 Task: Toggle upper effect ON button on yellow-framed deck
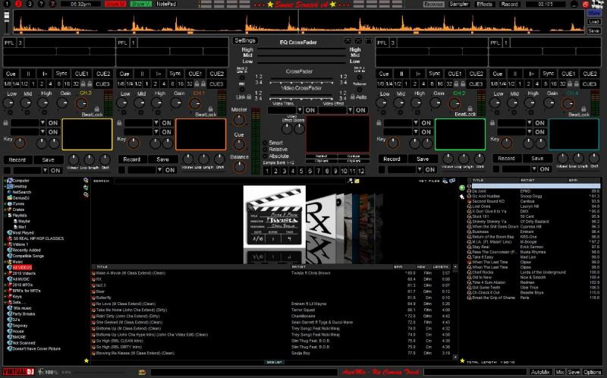click(52, 123)
